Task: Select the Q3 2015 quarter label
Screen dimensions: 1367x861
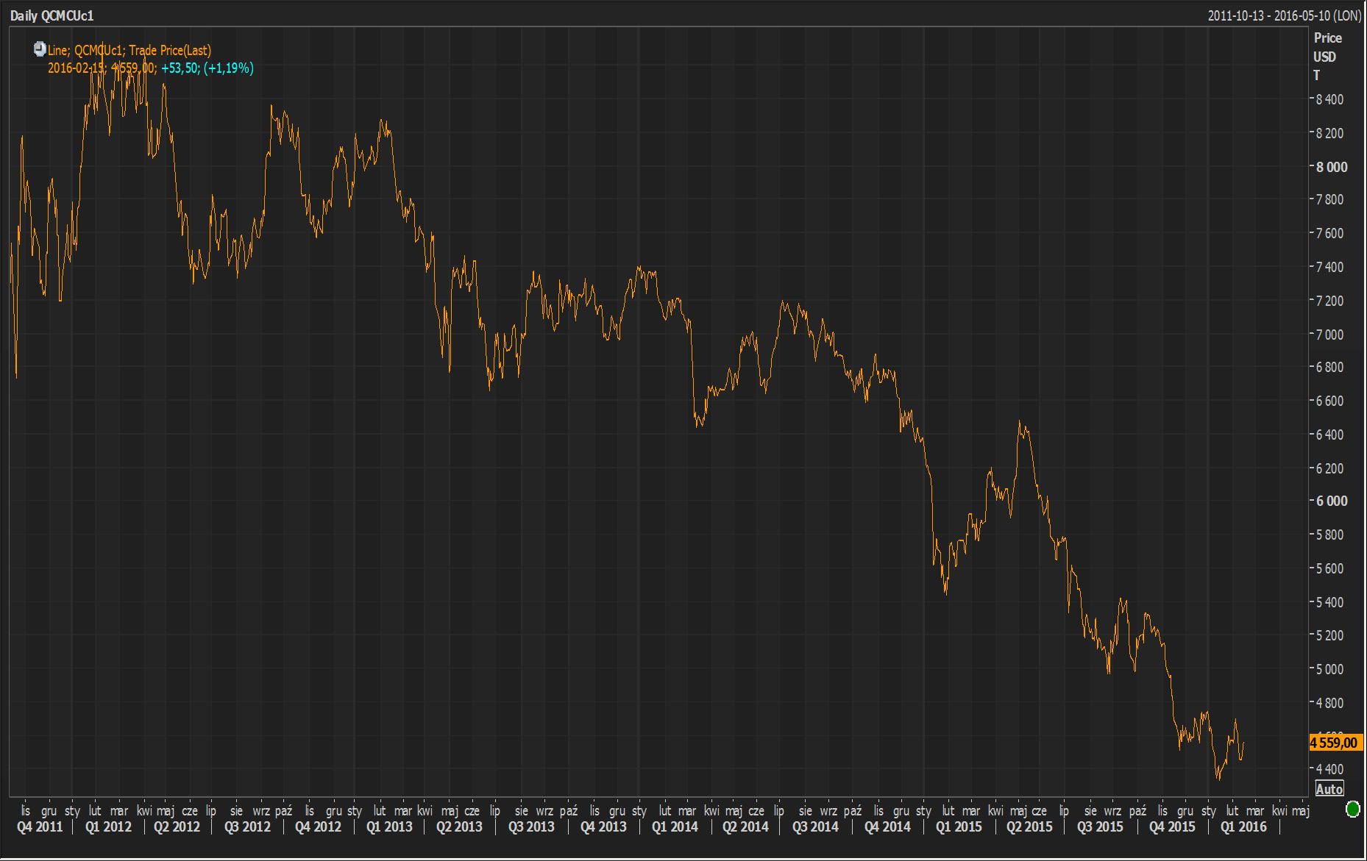Action: tap(1100, 826)
